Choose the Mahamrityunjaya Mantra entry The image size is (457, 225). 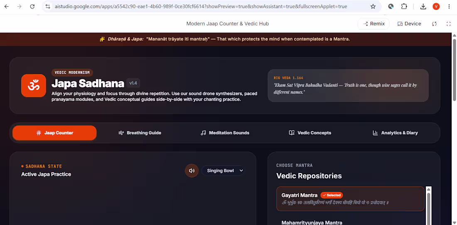(x=312, y=223)
